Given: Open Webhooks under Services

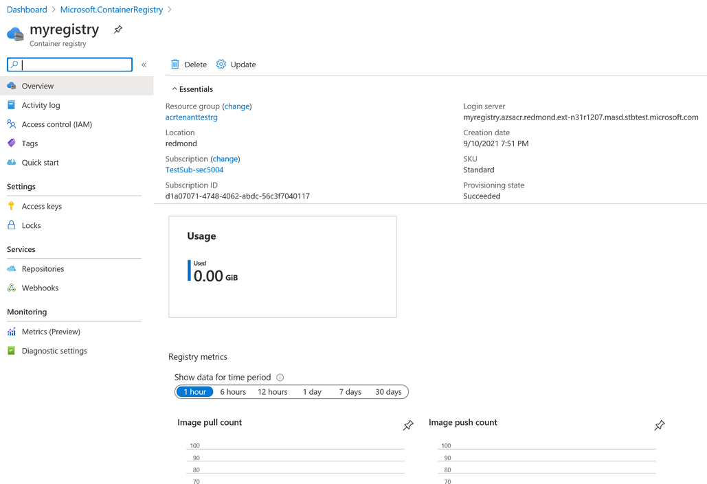Looking at the screenshot, I should tap(77, 288).
